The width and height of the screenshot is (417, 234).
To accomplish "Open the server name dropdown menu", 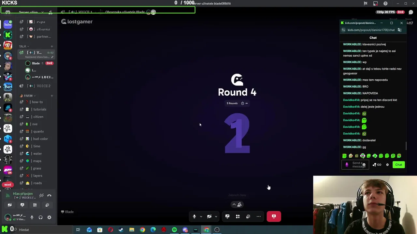I will 31,12.
